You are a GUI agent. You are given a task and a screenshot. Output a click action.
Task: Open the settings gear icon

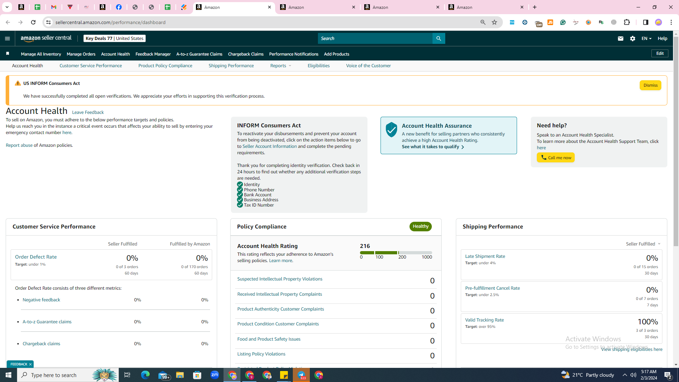pyautogui.click(x=633, y=39)
